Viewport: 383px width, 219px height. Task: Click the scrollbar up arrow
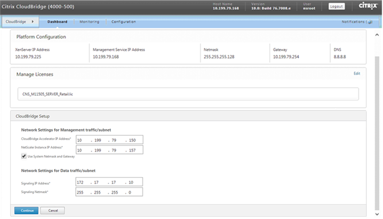pos(377,35)
